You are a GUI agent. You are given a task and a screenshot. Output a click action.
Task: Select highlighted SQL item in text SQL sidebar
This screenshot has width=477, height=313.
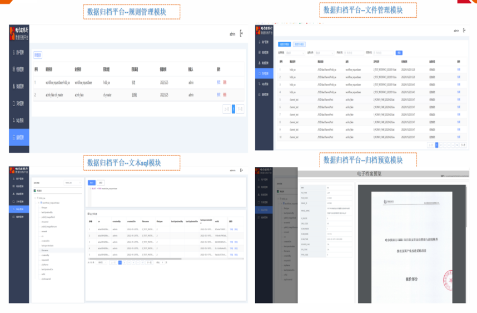click(x=19, y=209)
